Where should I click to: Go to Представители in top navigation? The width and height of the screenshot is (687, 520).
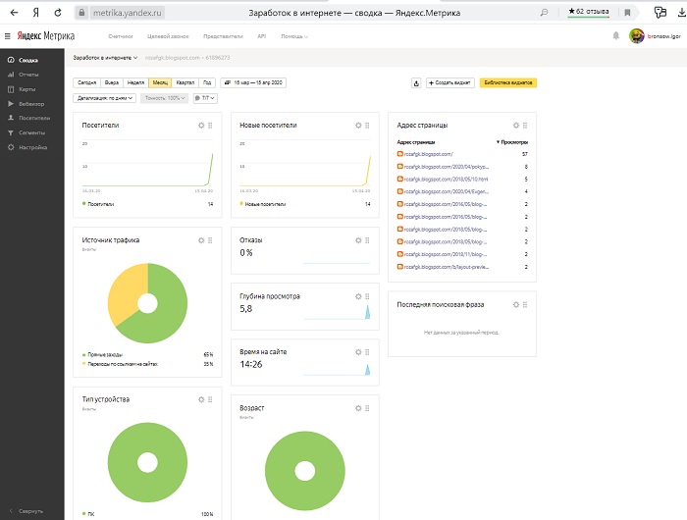[x=223, y=36]
